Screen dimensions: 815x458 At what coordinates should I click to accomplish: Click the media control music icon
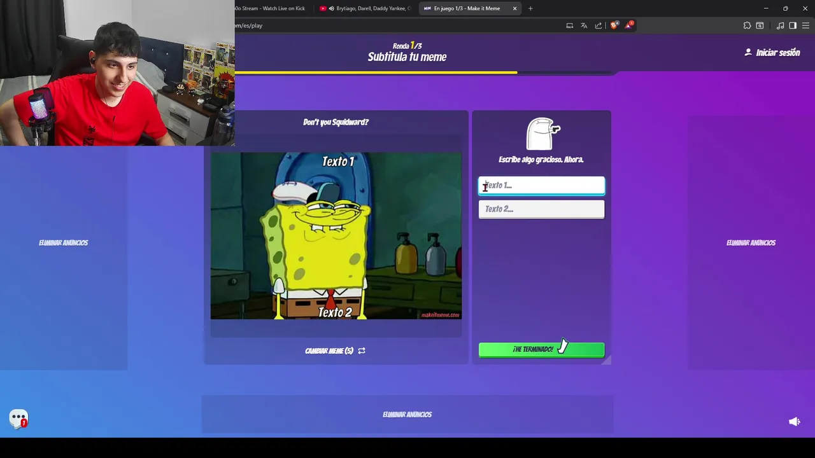(x=780, y=25)
